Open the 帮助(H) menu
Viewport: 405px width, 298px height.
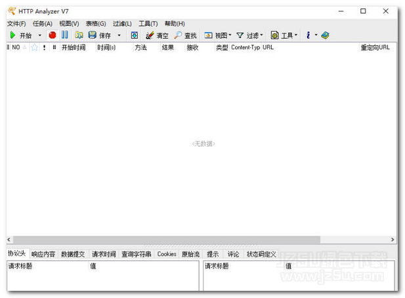pos(175,24)
